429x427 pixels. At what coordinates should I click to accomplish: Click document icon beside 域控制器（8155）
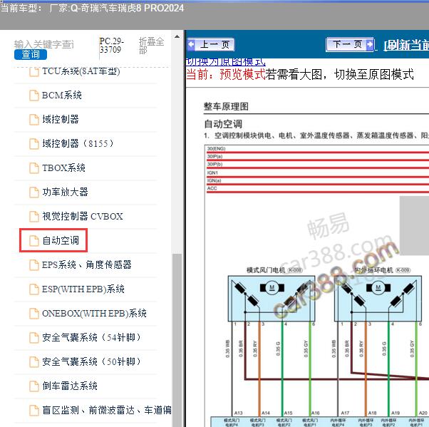[x=34, y=144]
